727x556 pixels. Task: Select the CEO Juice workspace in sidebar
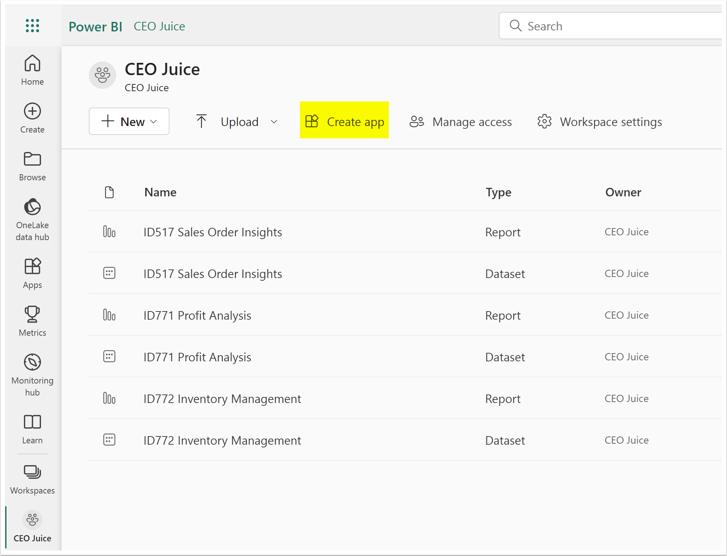coord(32,527)
